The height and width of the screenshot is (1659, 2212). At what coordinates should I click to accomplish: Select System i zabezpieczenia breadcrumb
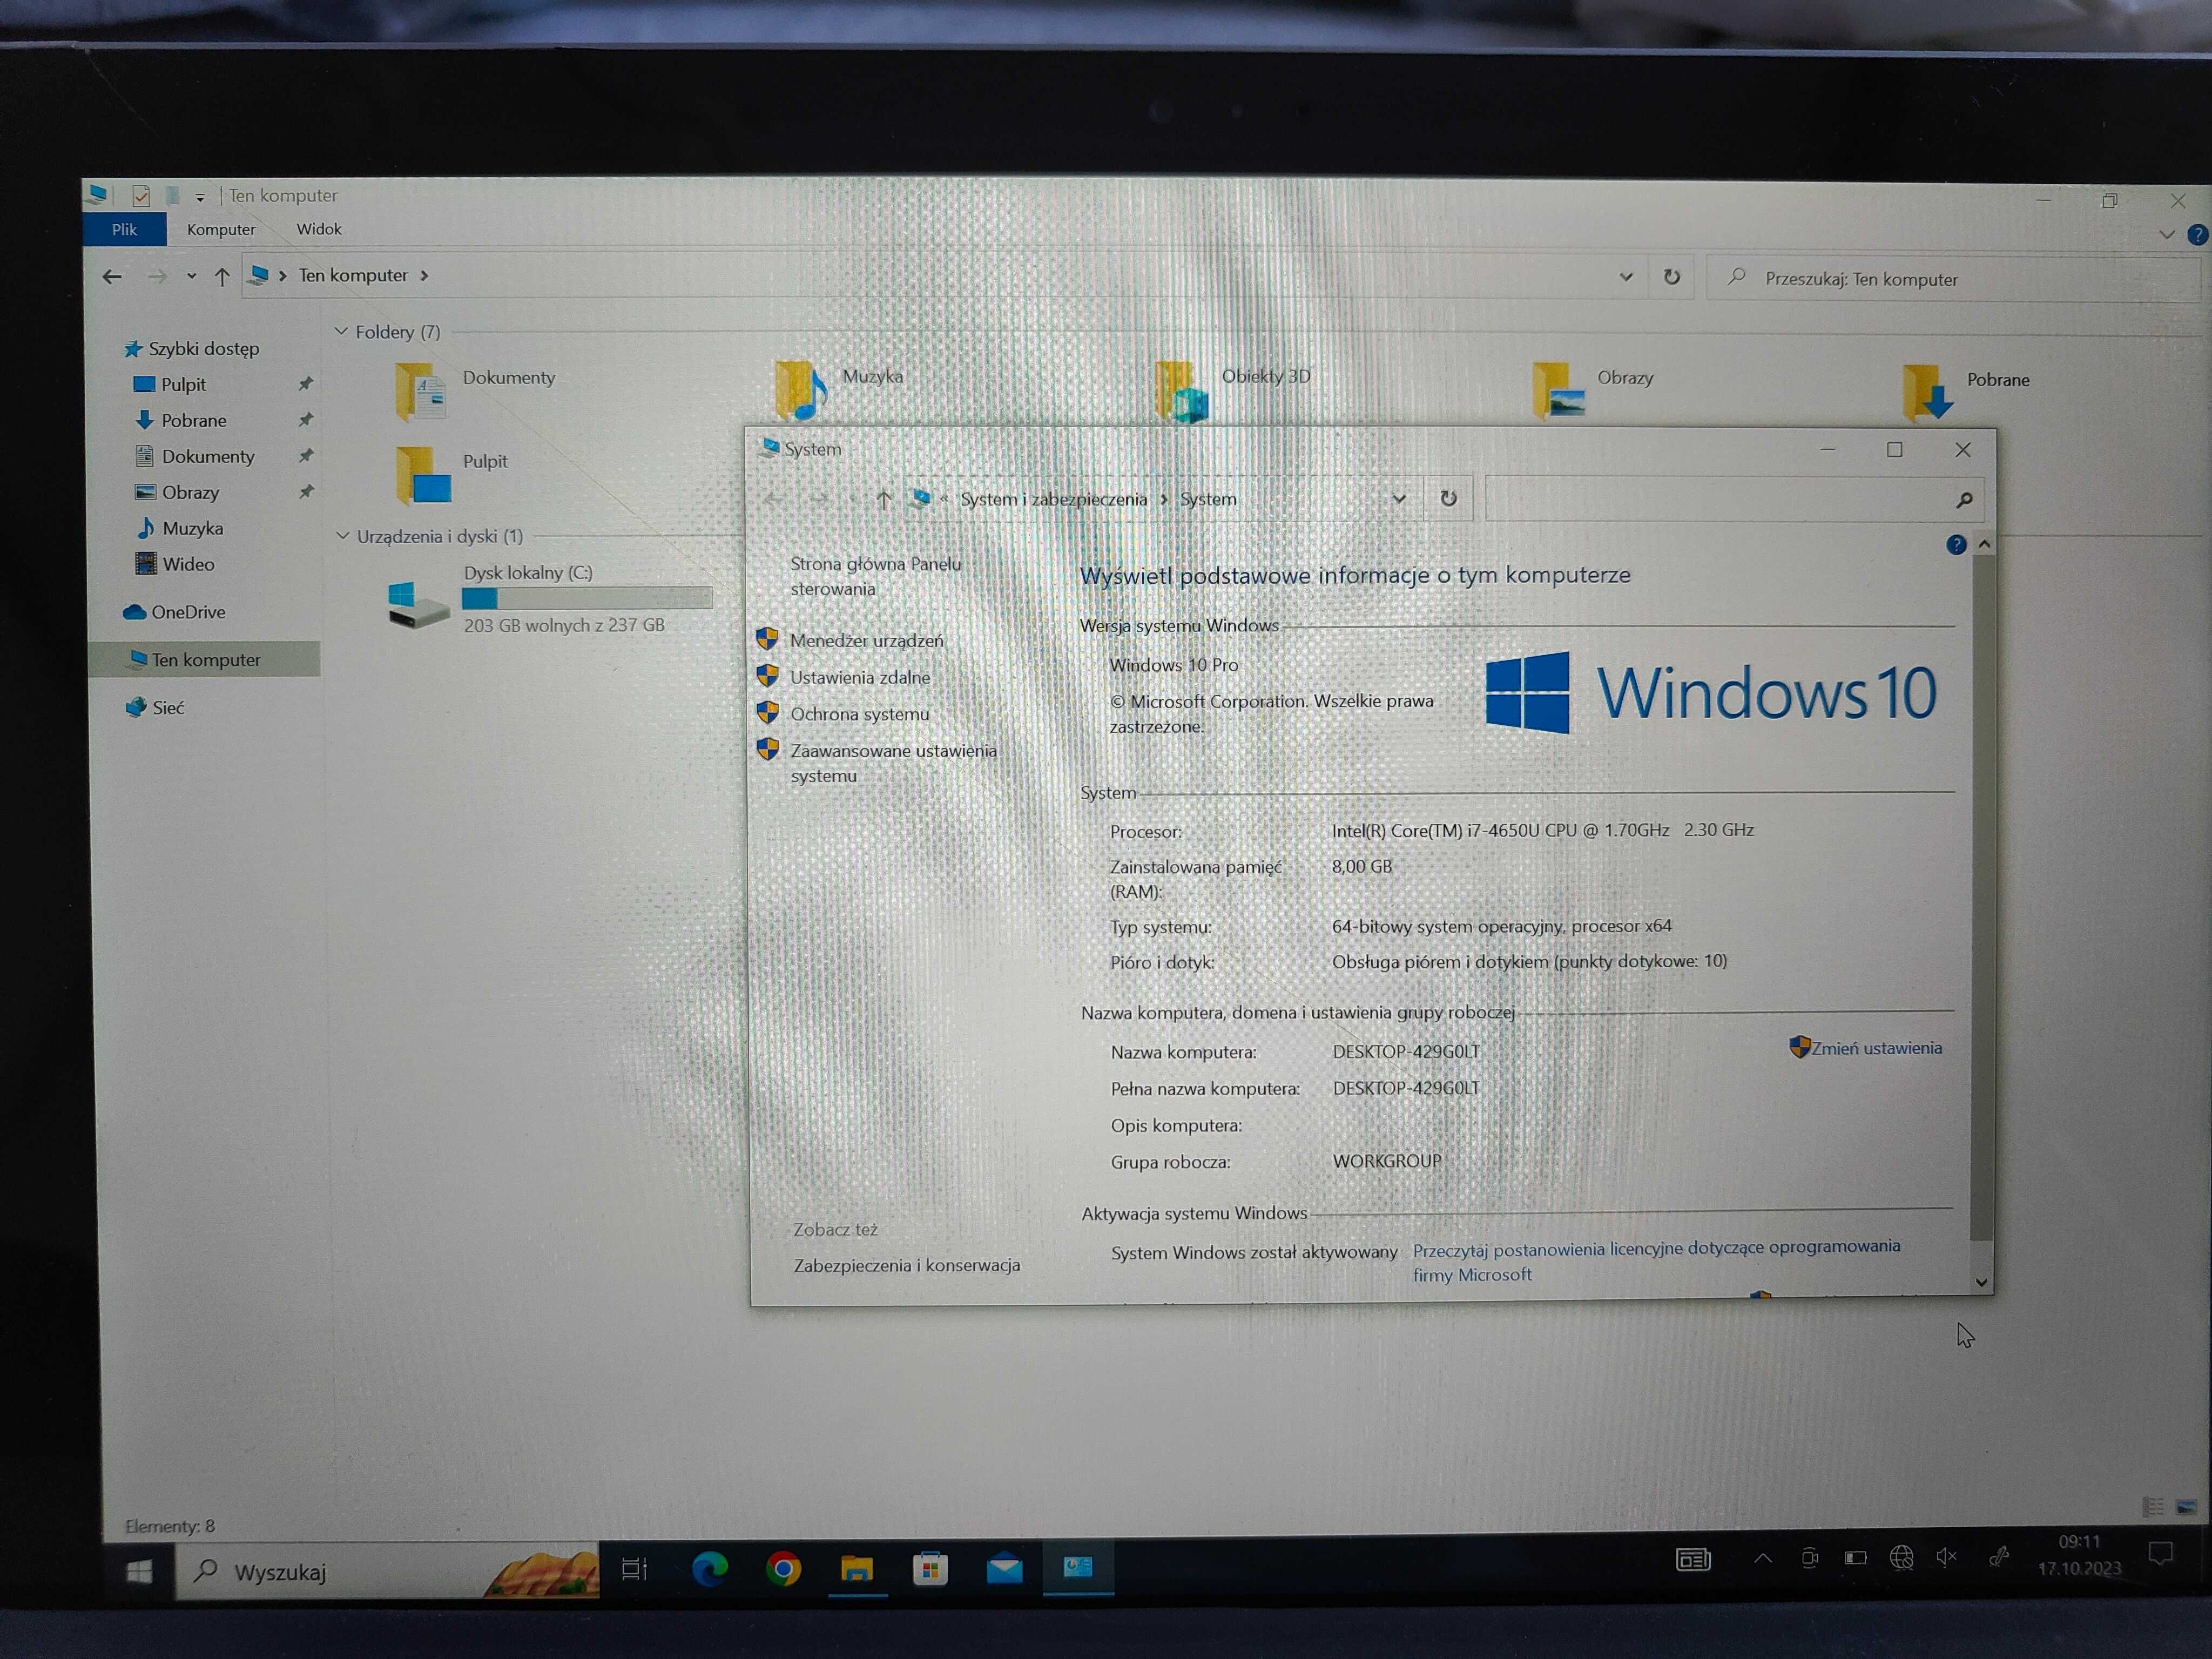tap(1053, 499)
